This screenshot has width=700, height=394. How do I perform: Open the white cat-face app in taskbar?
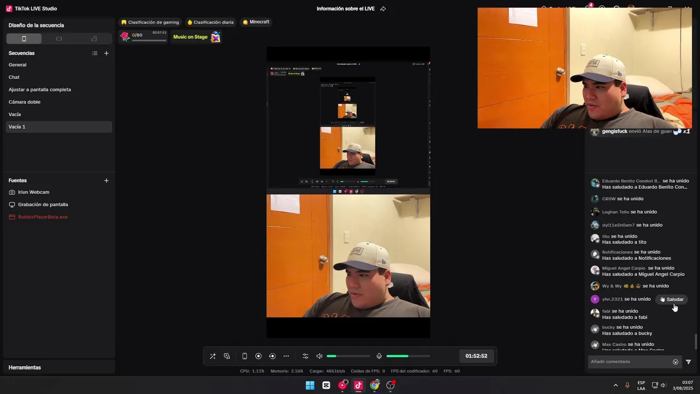coord(326,385)
